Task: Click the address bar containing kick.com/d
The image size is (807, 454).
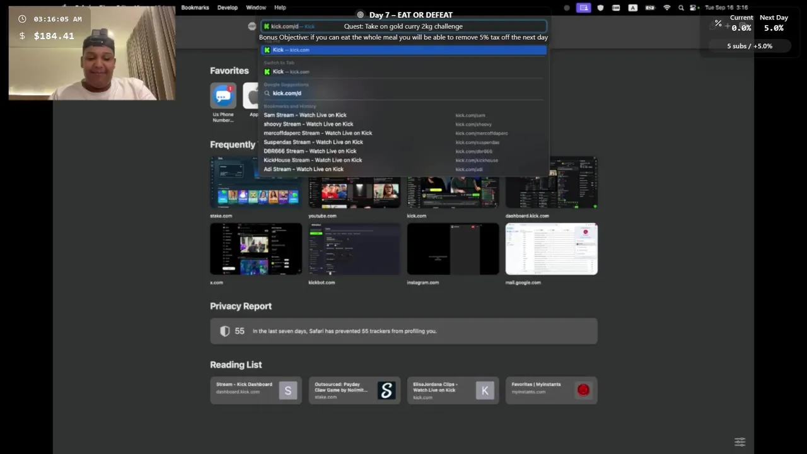Action: click(403, 26)
